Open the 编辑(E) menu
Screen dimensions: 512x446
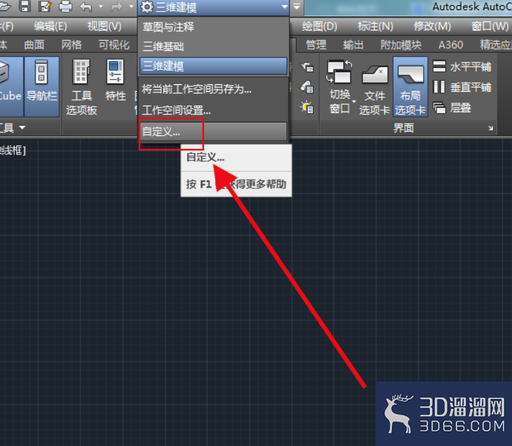(50, 26)
